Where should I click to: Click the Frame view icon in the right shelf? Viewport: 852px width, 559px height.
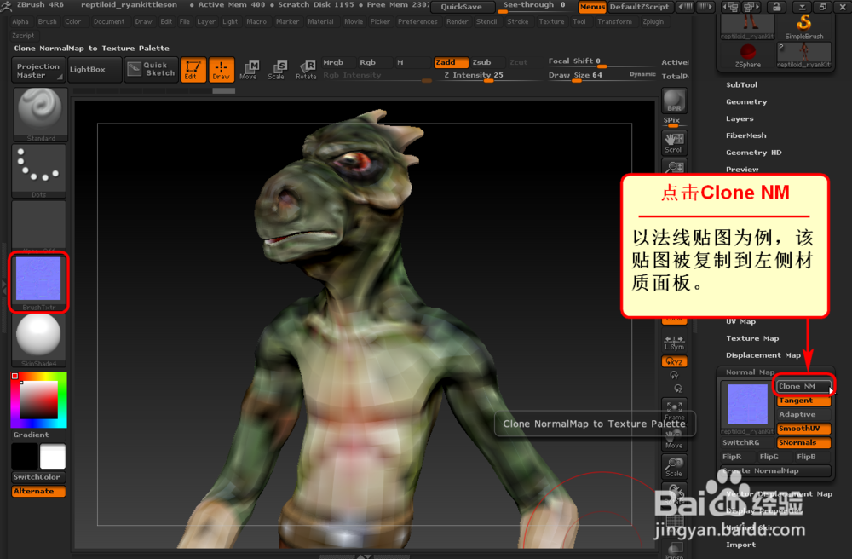(674, 410)
